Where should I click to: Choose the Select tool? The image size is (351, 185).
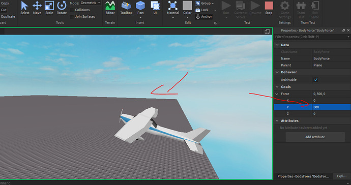coord(24,8)
